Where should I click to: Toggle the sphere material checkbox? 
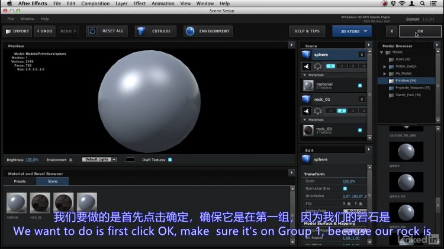360,85
